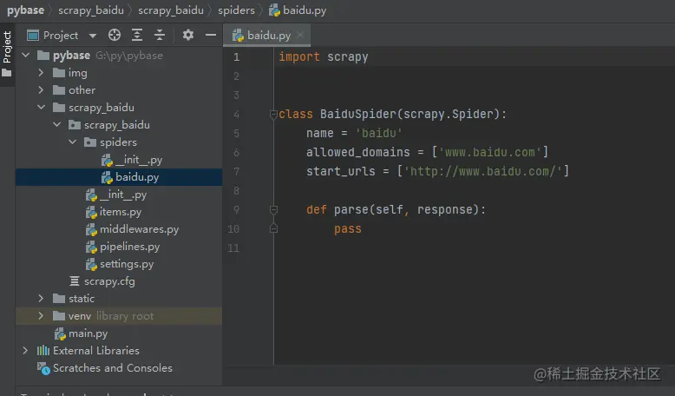Select the spiders package in tree
The width and height of the screenshot is (675, 396).
[118, 142]
